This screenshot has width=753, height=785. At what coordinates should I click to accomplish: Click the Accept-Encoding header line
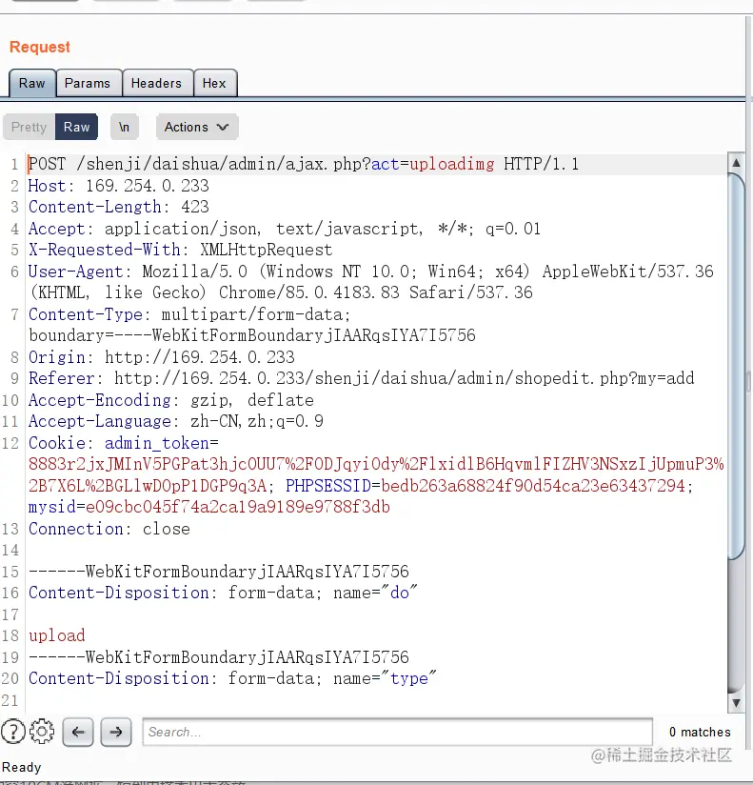171,400
